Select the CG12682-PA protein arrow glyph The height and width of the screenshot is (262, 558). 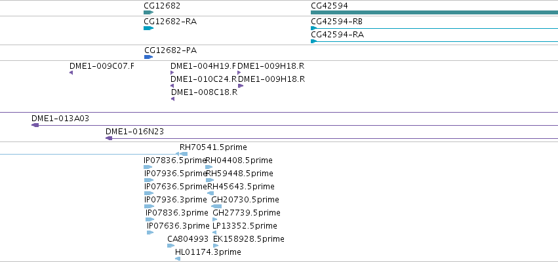pyautogui.click(x=149, y=57)
